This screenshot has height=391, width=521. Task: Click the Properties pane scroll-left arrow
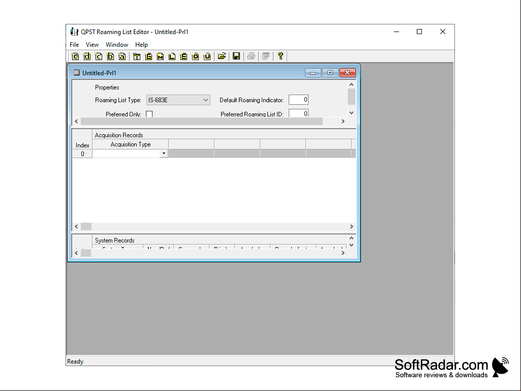coord(76,122)
